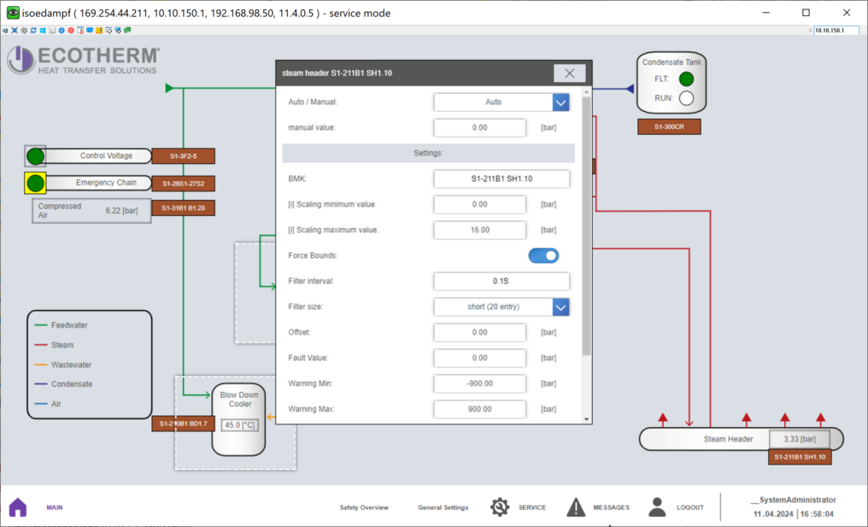Click the home icon at bottom left
868x527 pixels.
[18, 507]
